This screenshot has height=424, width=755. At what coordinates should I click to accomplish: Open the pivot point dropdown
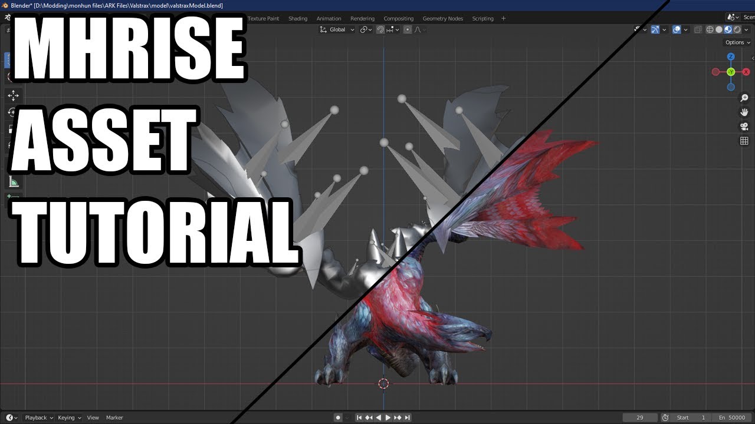366,29
